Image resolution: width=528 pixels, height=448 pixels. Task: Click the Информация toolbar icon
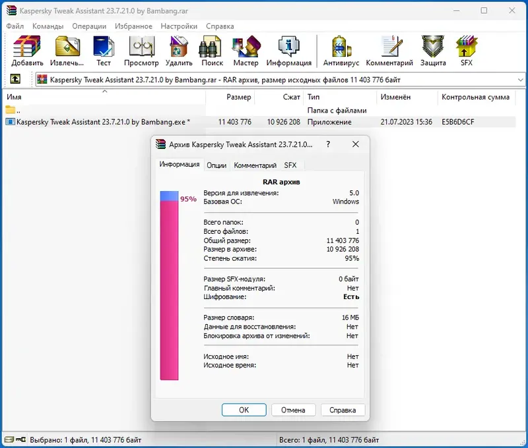click(x=289, y=51)
